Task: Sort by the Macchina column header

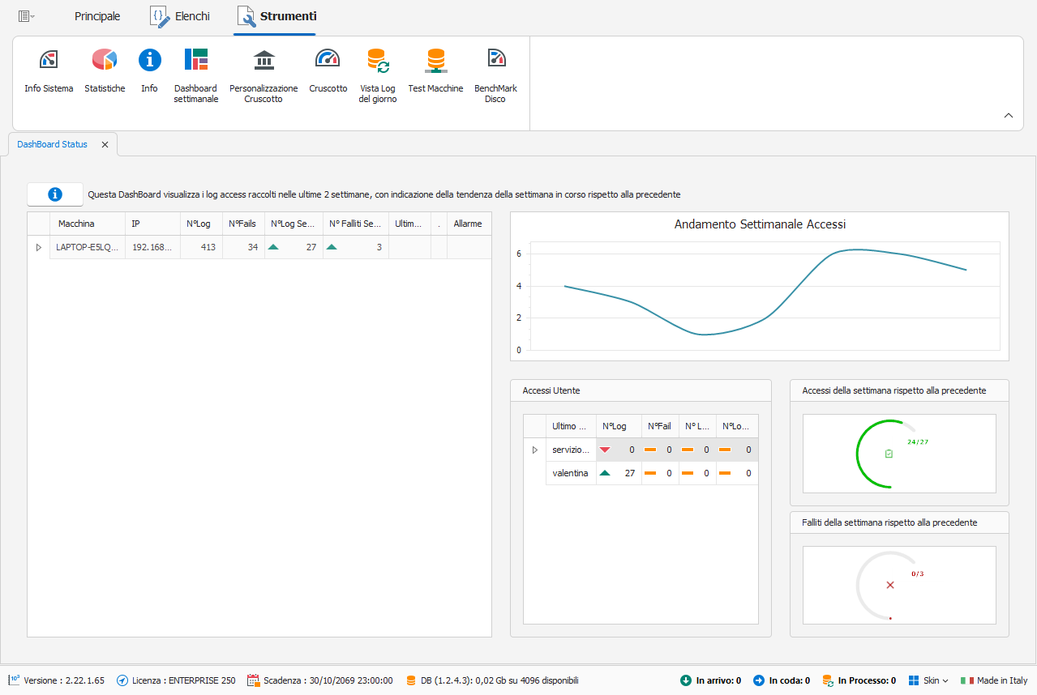Action: pos(88,224)
